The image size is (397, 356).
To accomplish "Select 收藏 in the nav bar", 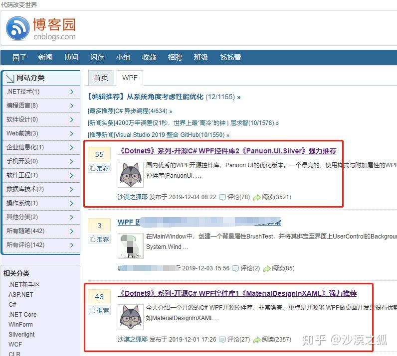I will point(149,57).
